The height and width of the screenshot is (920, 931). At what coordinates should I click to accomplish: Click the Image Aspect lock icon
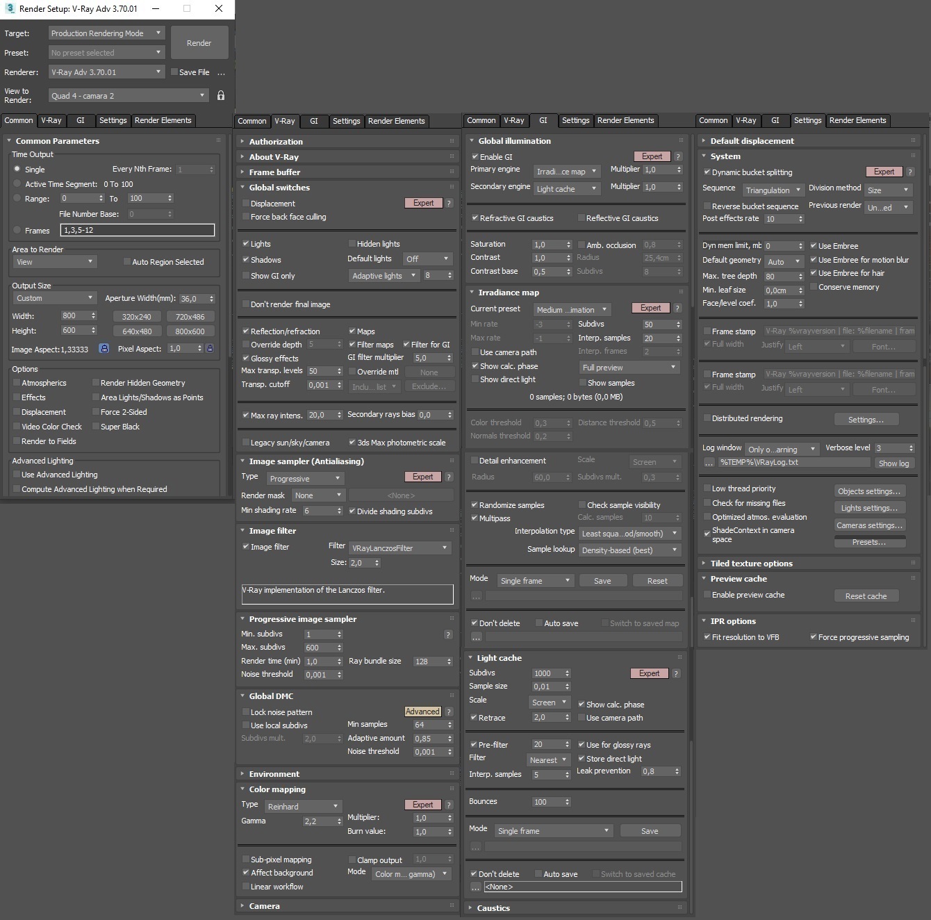coord(104,349)
